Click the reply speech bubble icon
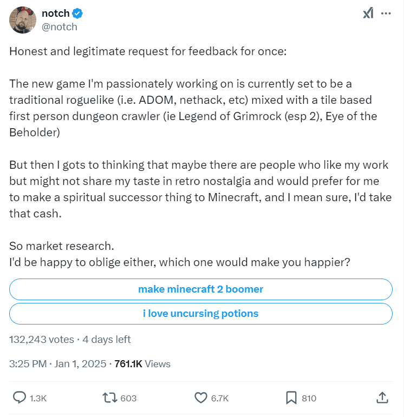The width and height of the screenshot is (404, 417). click(x=19, y=398)
